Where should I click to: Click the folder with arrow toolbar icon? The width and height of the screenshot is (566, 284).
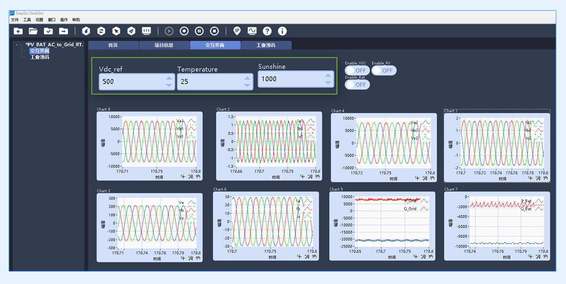[x=63, y=31]
